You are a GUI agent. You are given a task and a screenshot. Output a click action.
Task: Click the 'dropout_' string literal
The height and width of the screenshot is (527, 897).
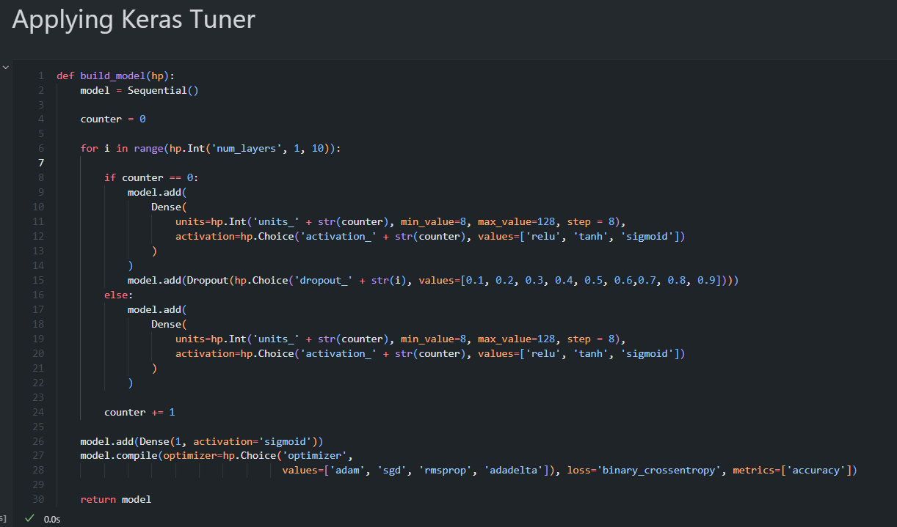point(324,280)
